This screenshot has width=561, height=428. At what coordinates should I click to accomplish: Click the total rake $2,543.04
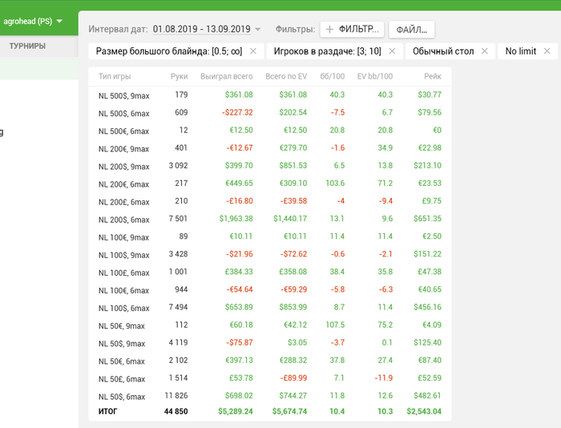(424, 411)
